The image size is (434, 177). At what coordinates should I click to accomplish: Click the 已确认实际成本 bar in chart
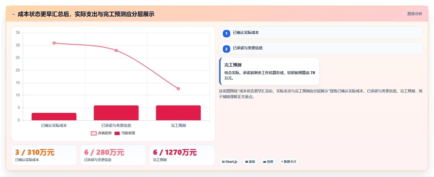click(54, 117)
